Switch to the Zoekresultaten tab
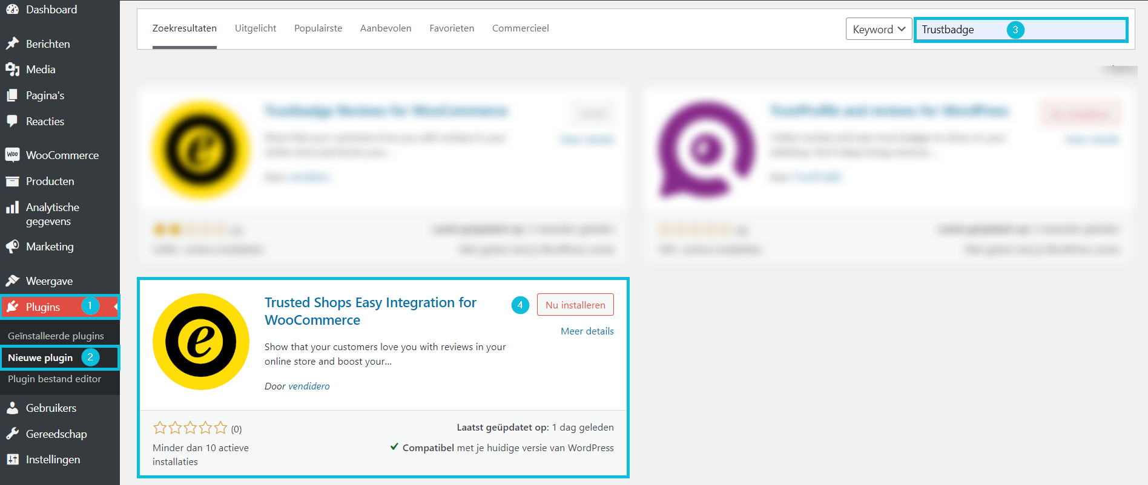The width and height of the screenshot is (1148, 485). click(x=185, y=28)
